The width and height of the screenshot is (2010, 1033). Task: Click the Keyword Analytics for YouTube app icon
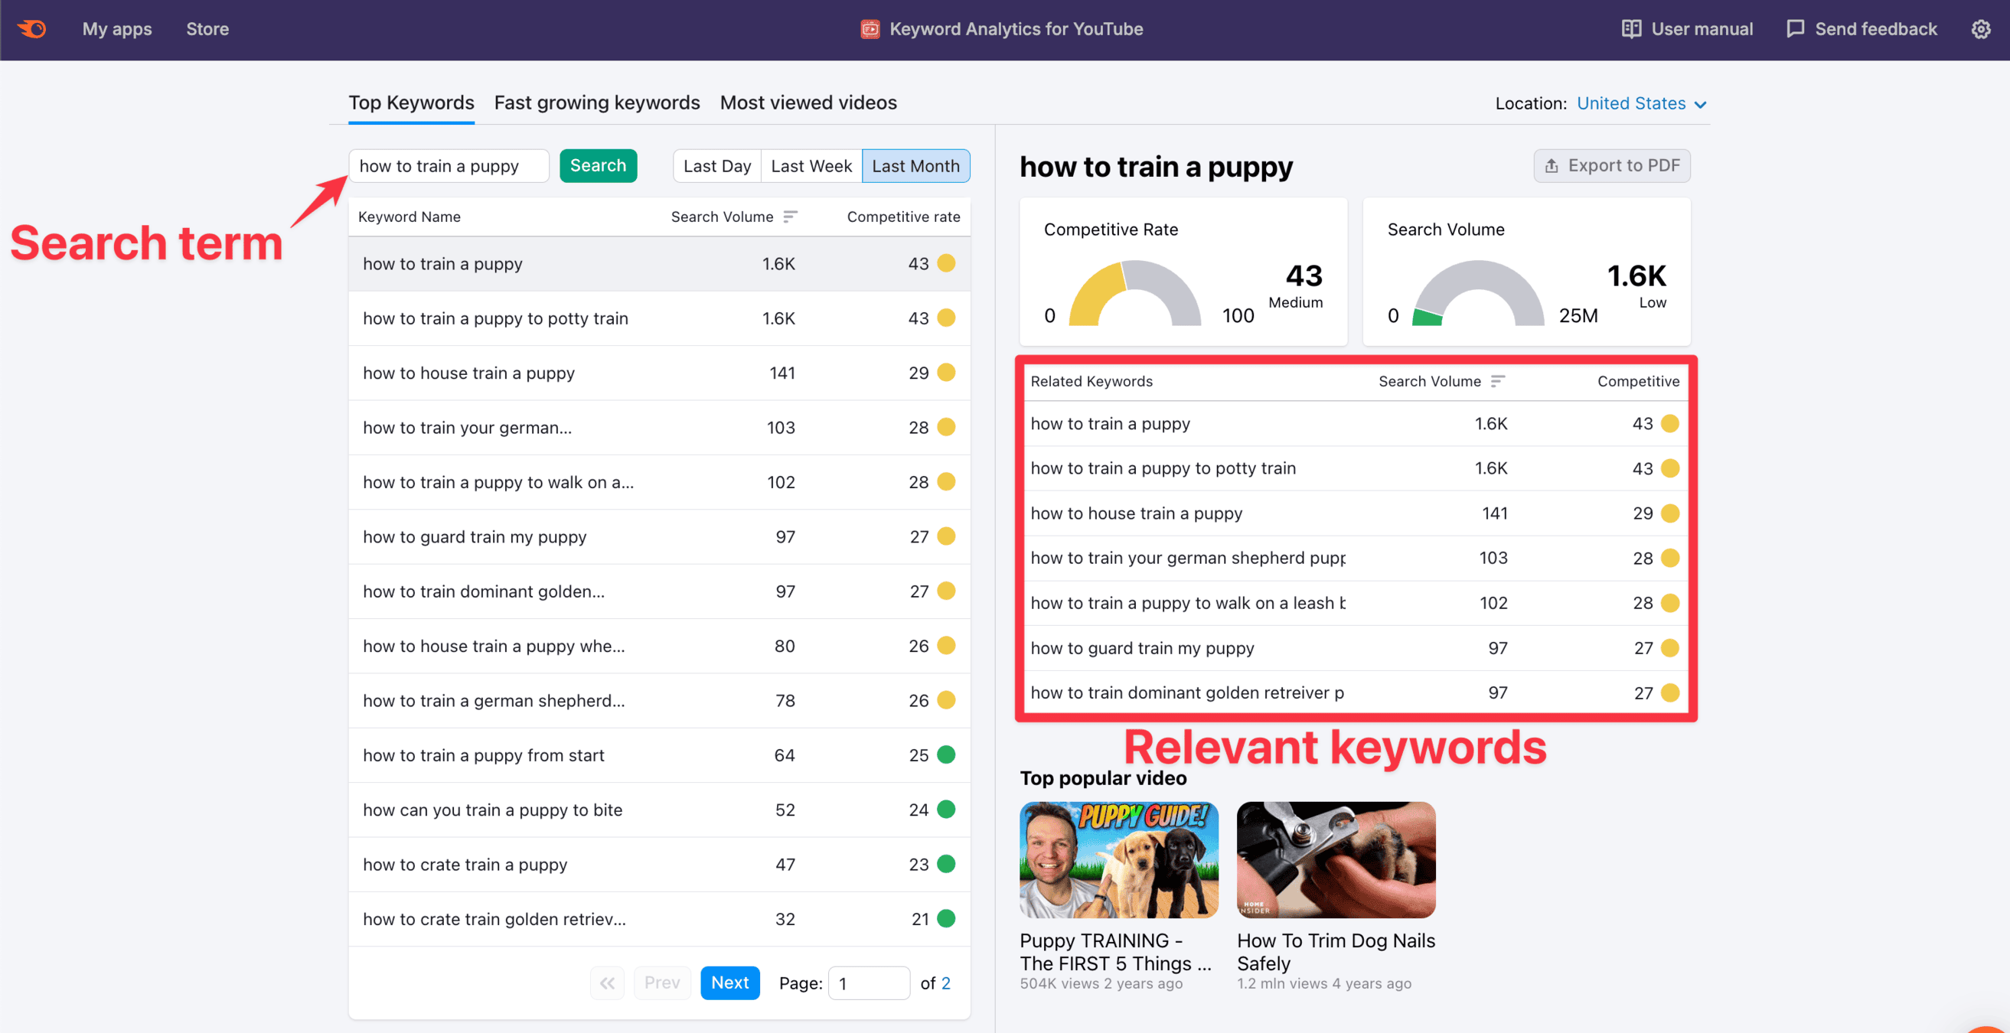tap(870, 29)
